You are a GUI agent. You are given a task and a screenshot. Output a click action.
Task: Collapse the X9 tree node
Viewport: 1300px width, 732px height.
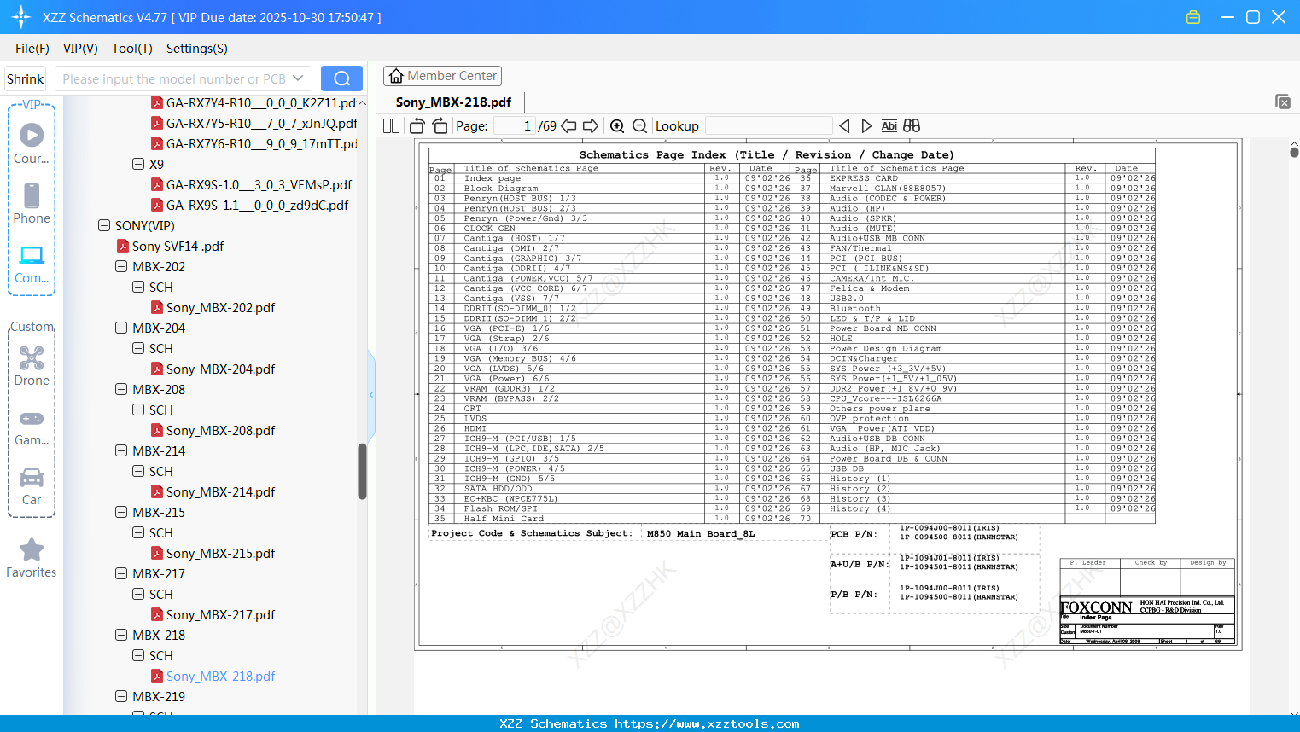pyautogui.click(x=138, y=164)
